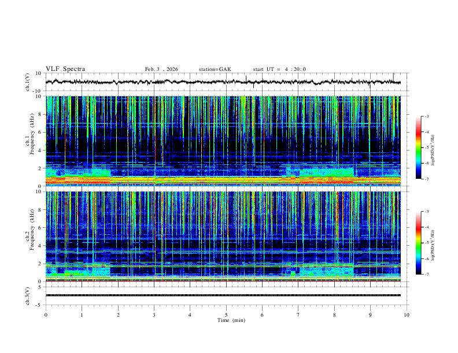The image size is (458, 353).
Task: Click the "4" tick on ch.2 frequency axis
Action: [x=40, y=246]
